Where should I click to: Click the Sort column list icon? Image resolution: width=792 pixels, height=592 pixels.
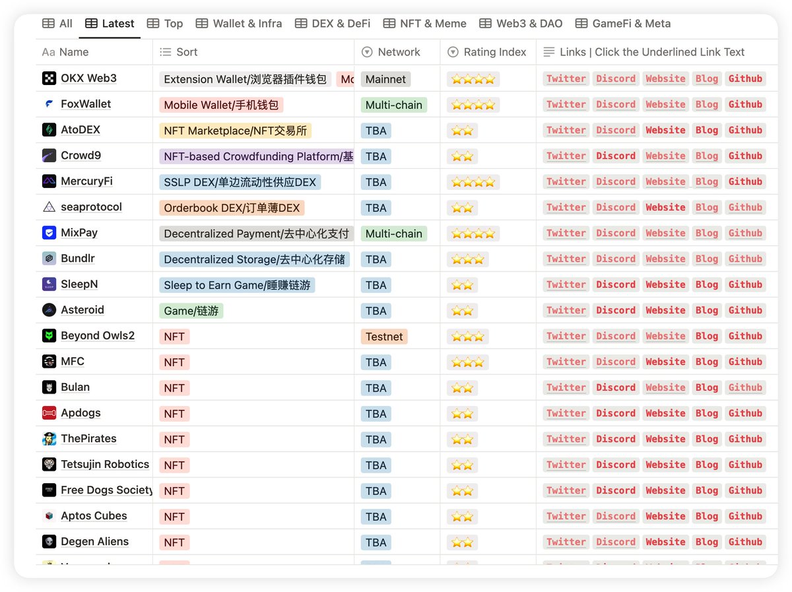[x=166, y=52]
